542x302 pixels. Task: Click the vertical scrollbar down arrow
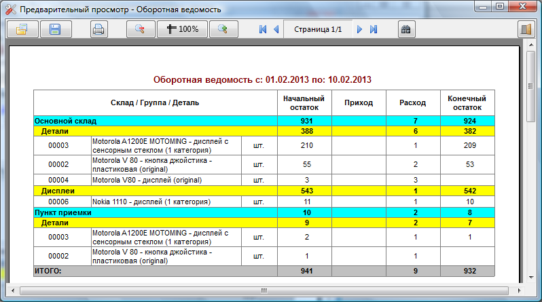point(531,278)
